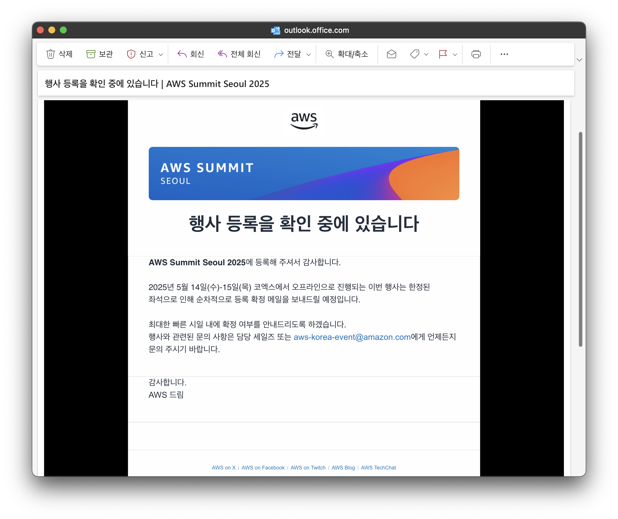618x519 pixels.
Task: Toggle read status with the envelope icon
Action: pos(391,54)
